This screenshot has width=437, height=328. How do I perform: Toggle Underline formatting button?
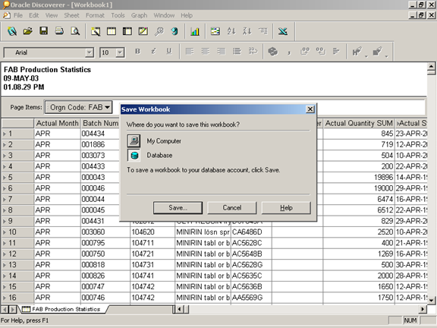click(169, 52)
